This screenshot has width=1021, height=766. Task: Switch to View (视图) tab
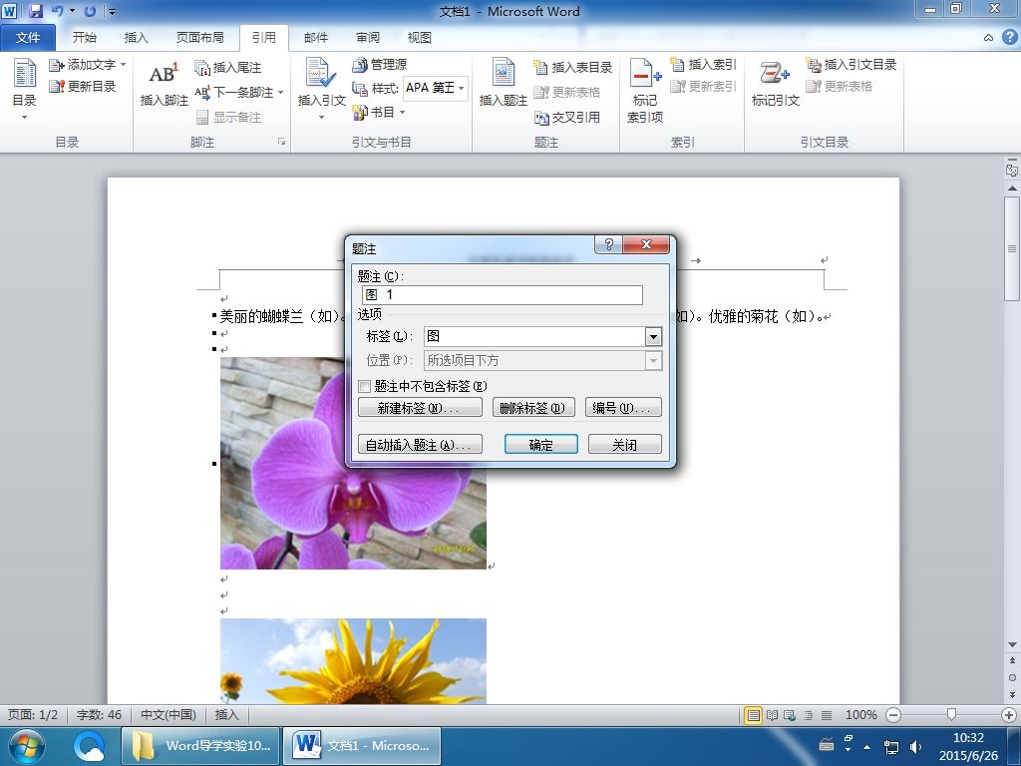pos(420,38)
